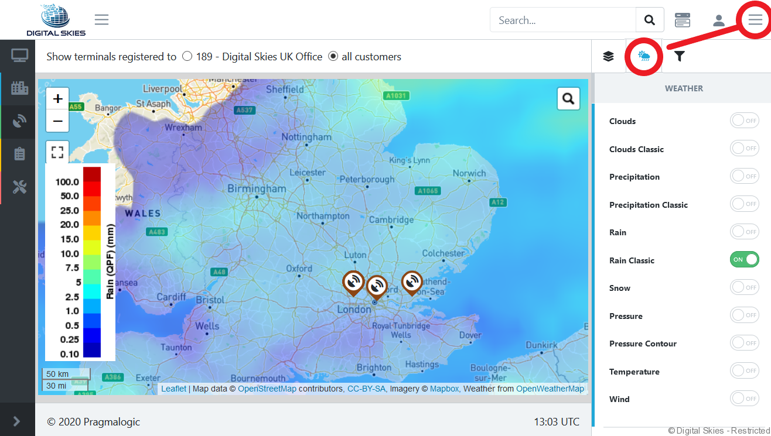Open the map layers tab

[x=608, y=57]
